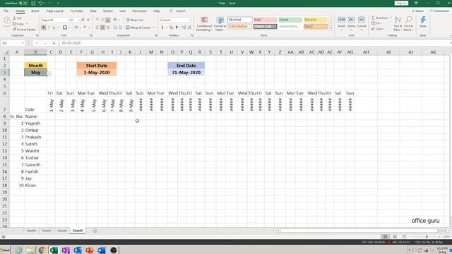The image size is (452, 254).
Task: Toggle the AutoSave switch
Action: pyautogui.click(x=23, y=3)
